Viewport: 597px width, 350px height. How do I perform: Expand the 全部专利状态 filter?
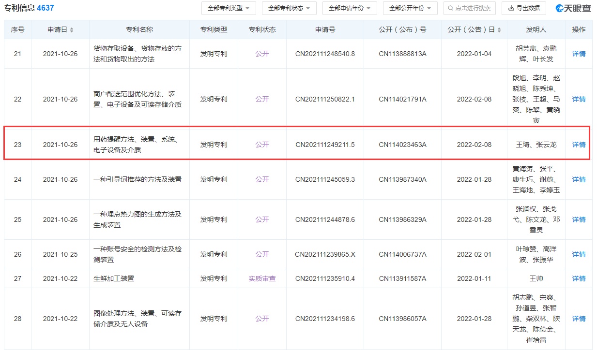tap(289, 8)
